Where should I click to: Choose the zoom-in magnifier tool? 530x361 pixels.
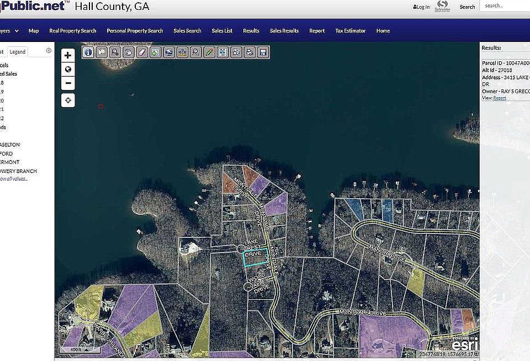tap(115, 52)
